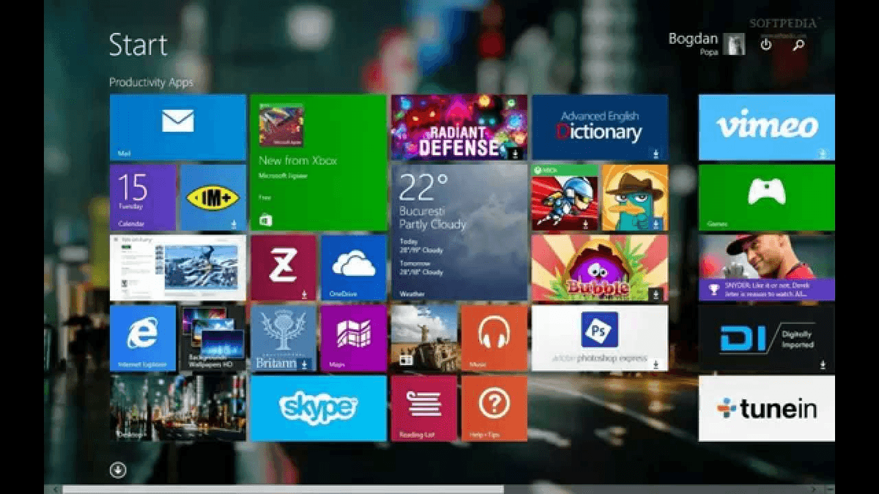
Task: Switch to the Desktop tile
Action: click(x=141, y=408)
